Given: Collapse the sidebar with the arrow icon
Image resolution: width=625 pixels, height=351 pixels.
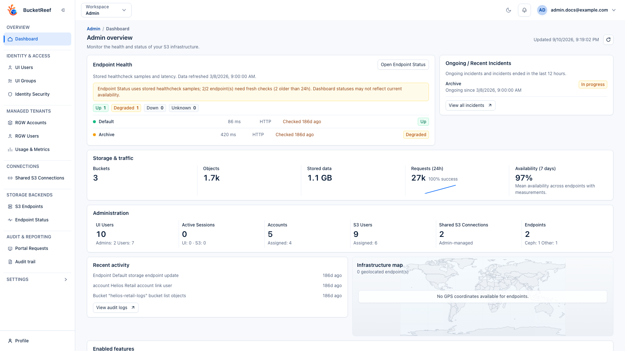Looking at the screenshot, I should (x=63, y=10).
